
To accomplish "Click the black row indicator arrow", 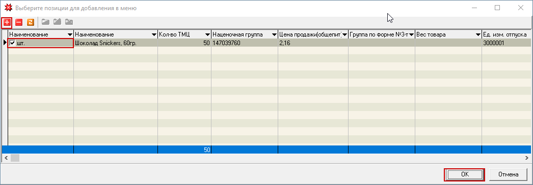I will (x=5, y=43).
